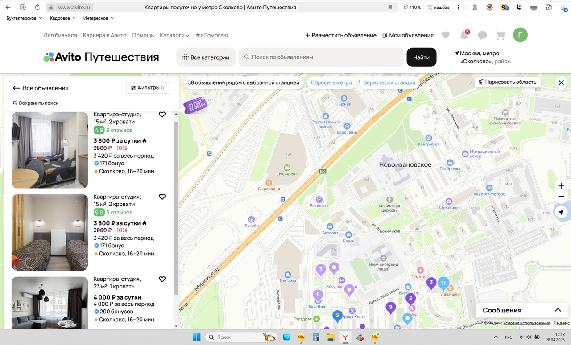Focus the Поиск по объявлениям field

click(322, 57)
